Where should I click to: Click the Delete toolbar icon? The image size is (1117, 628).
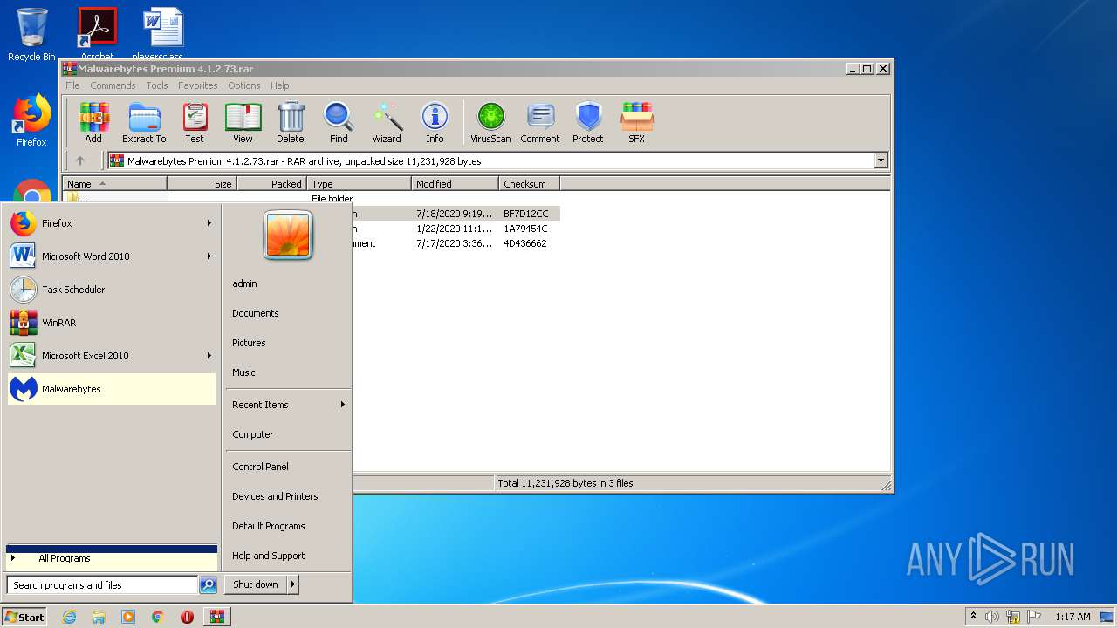coord(291,123)
